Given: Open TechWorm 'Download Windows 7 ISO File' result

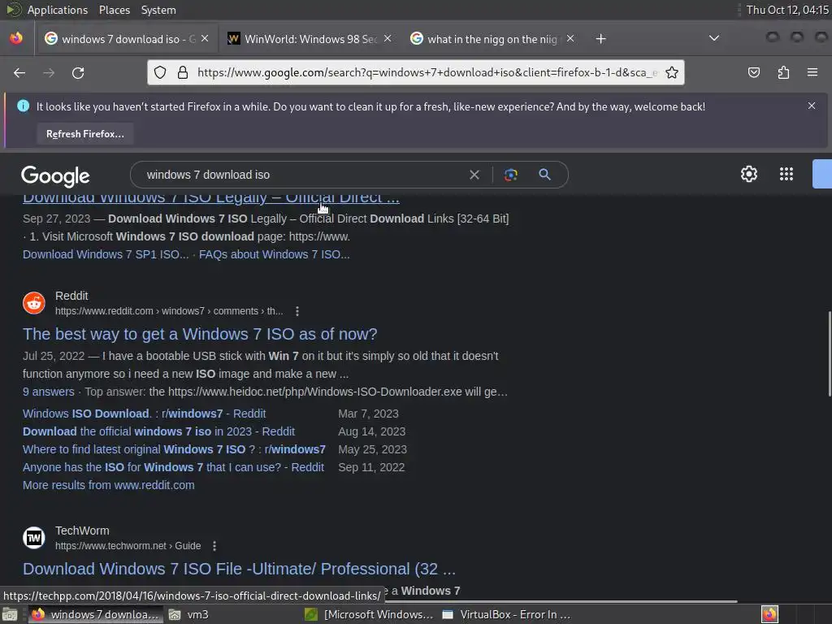Looking at the screenshot, I should click(x=240, y=569).
